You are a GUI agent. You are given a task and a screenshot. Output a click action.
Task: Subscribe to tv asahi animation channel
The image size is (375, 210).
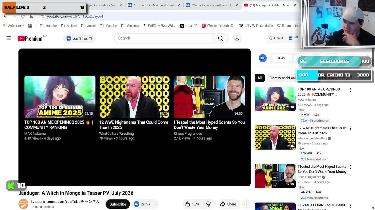118,204
